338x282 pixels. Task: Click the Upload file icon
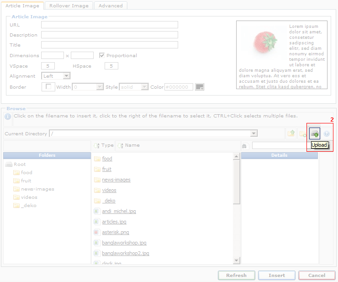tap(314, 134)
